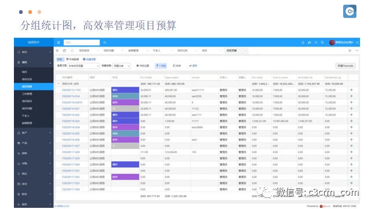Expand the 产品 sidebar menu
Image resolution: width=371 pixels, height=209 pixels.
34,143
